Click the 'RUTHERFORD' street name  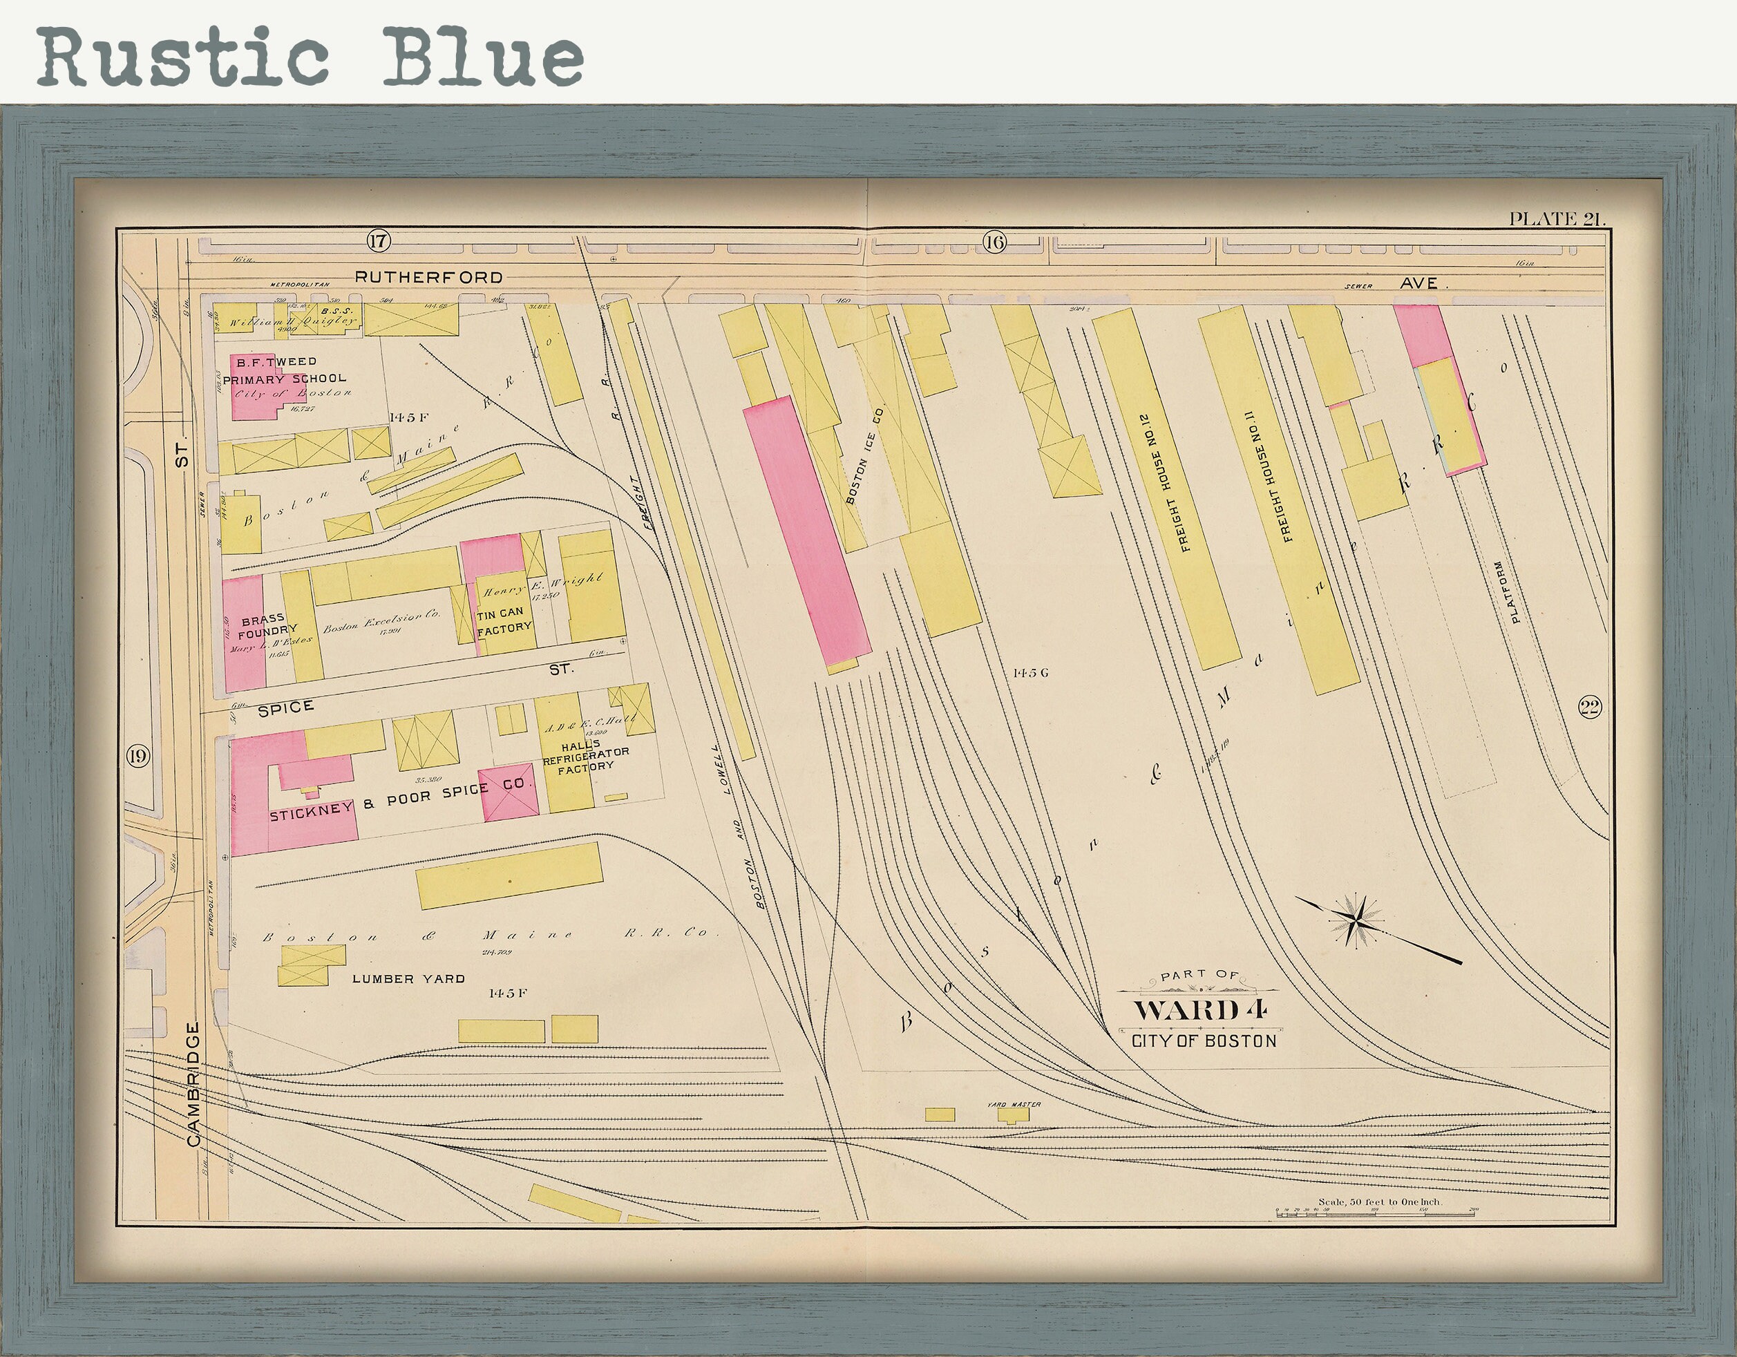(428, 277)
